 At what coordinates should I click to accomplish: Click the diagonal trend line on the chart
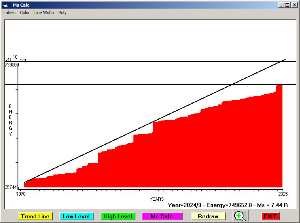coord(156,120)
